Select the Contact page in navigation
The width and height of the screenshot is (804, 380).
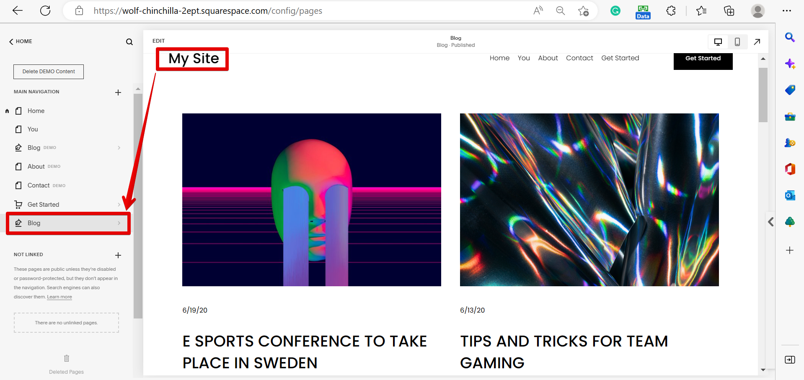(39, 185)
